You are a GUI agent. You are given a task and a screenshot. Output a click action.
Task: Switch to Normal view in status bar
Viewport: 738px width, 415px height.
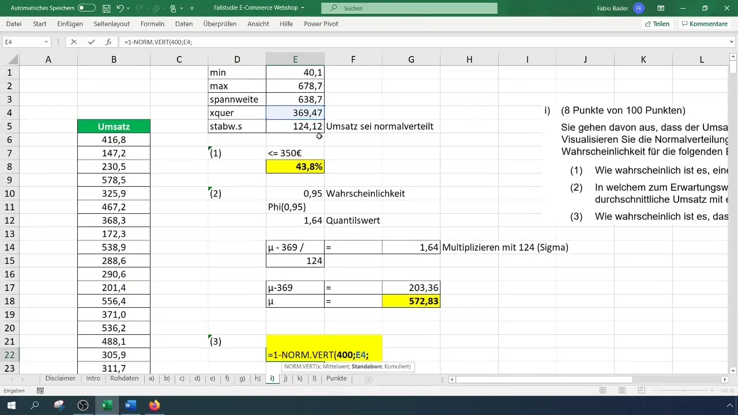click(603, 391)
